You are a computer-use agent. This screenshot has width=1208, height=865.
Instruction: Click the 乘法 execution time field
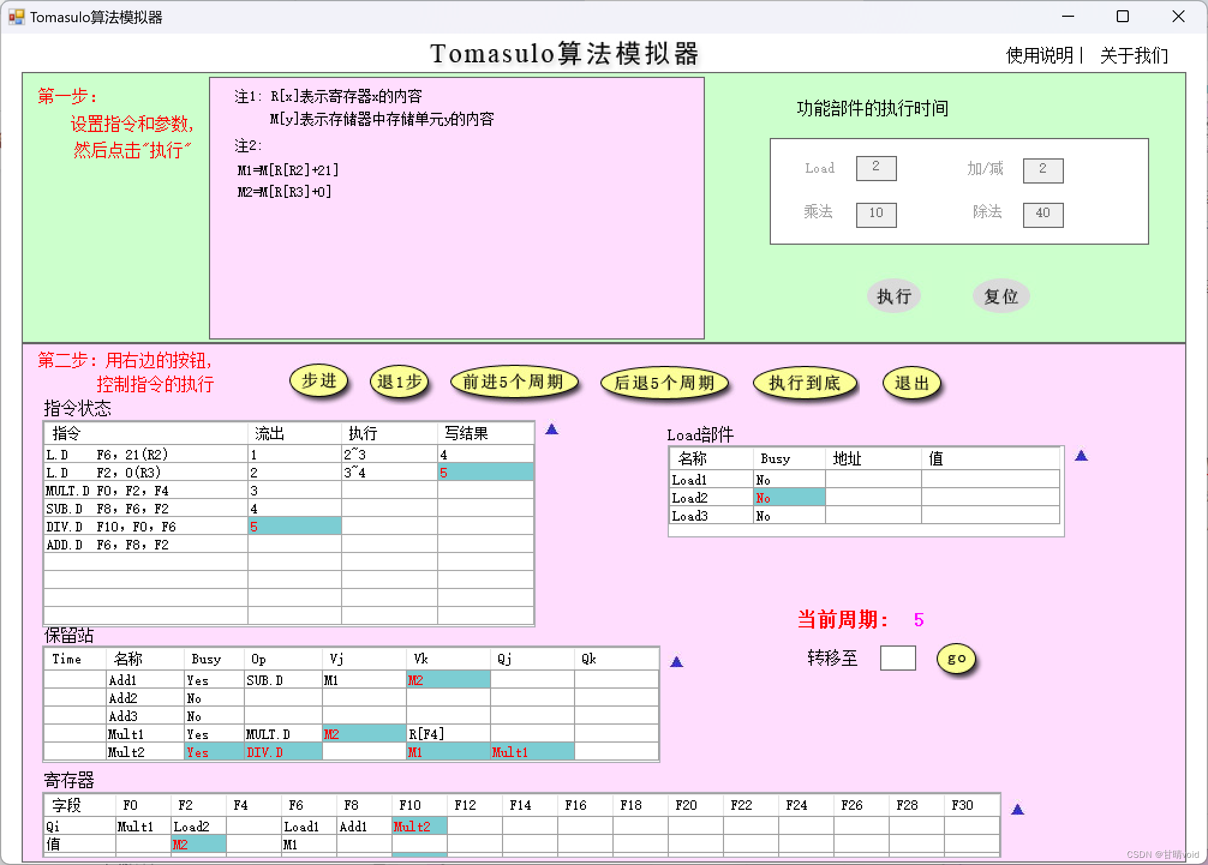876,215
